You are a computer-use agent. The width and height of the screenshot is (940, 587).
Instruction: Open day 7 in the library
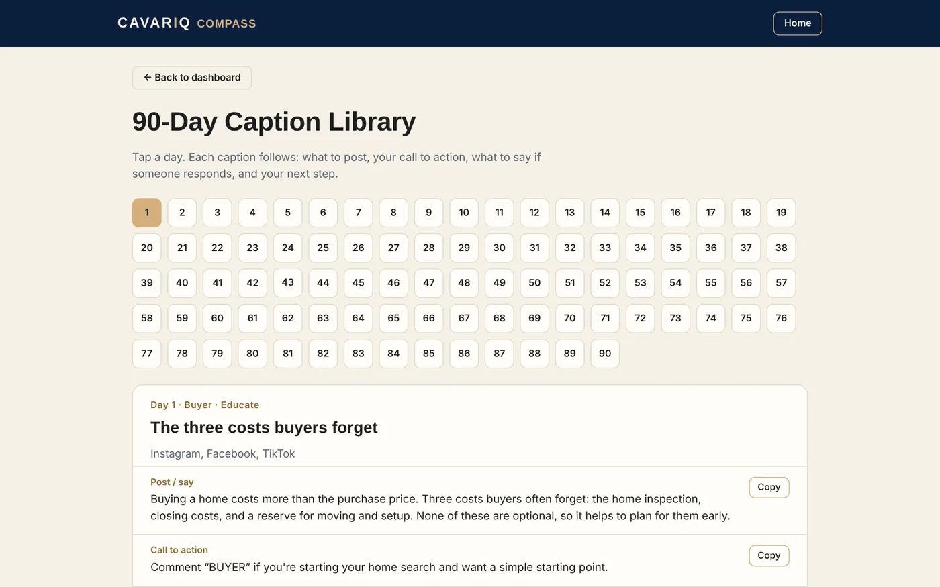[359, 213]
